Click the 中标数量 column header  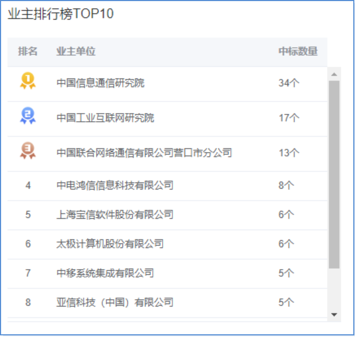click(x=299, y=51)
